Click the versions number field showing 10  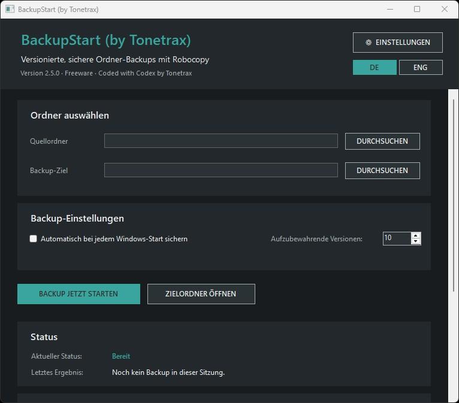click(x=397, y=238)
